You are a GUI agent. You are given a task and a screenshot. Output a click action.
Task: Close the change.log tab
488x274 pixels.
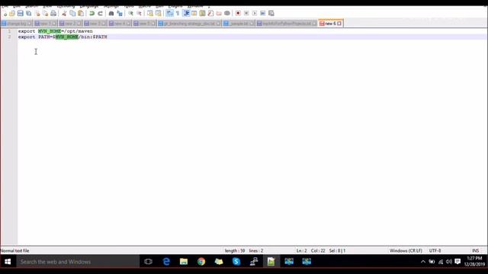[x=30, y=24]
